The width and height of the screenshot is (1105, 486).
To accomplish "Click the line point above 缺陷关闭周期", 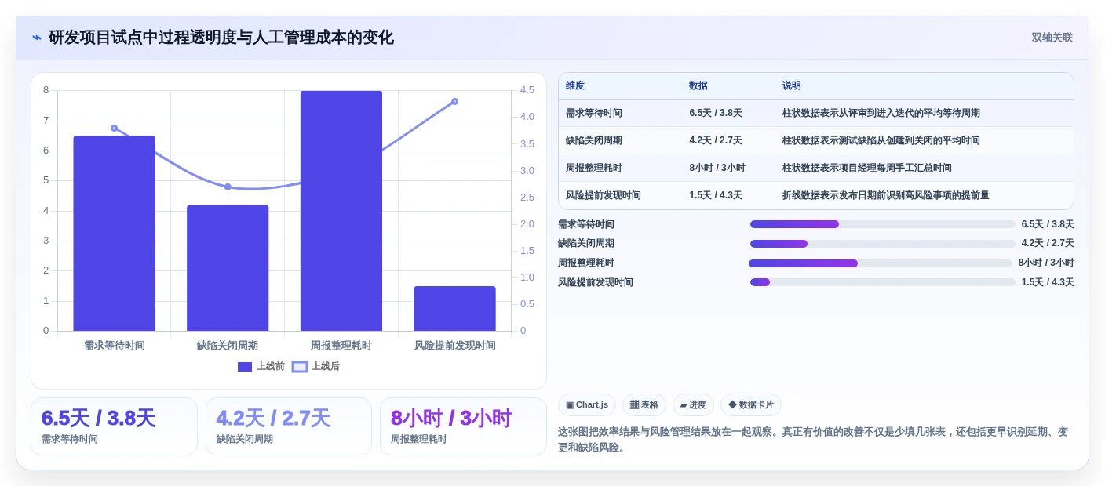I will pyautogui.click(x=228, y=187).
